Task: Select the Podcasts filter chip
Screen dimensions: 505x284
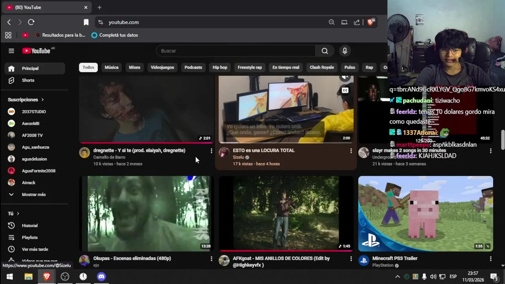Action: pos(193,67)
